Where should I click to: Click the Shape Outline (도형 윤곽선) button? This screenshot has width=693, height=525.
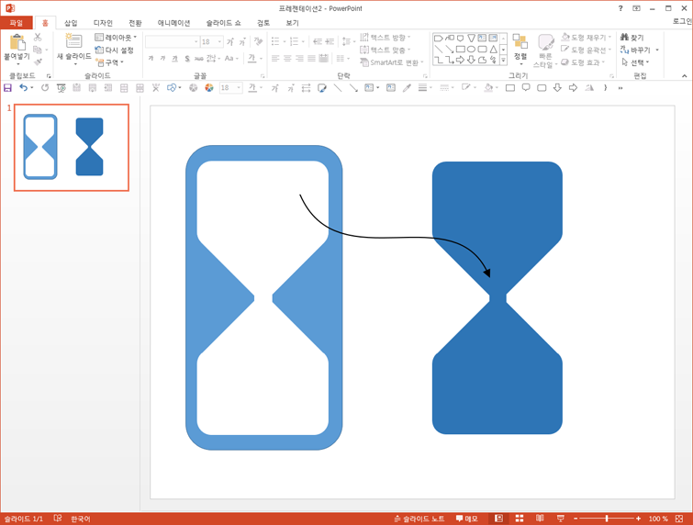click(x=586, y=50)
